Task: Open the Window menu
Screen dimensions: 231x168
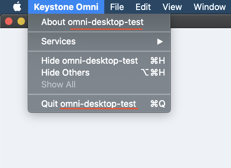Action: [x=209, y=7]
